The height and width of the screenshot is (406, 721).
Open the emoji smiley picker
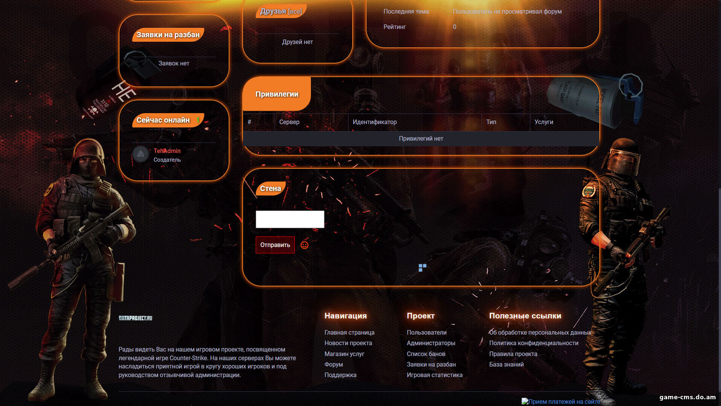[x=304, y=245]
